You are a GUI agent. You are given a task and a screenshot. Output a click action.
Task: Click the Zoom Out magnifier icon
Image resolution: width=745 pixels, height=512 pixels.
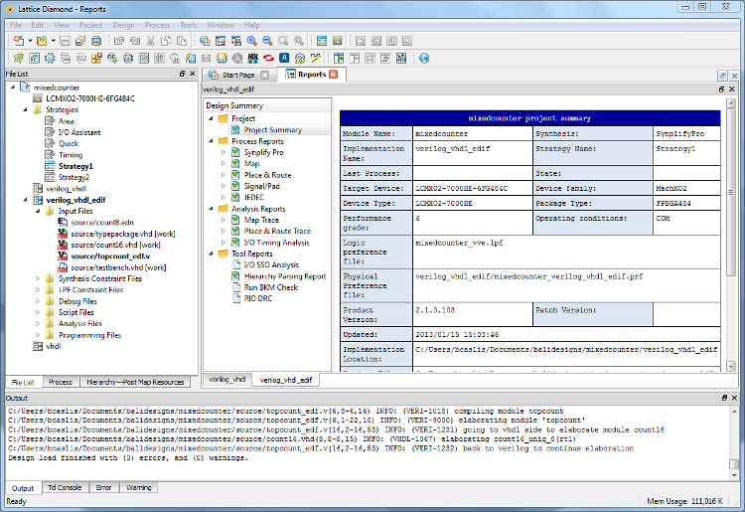(x=267, y=41)
